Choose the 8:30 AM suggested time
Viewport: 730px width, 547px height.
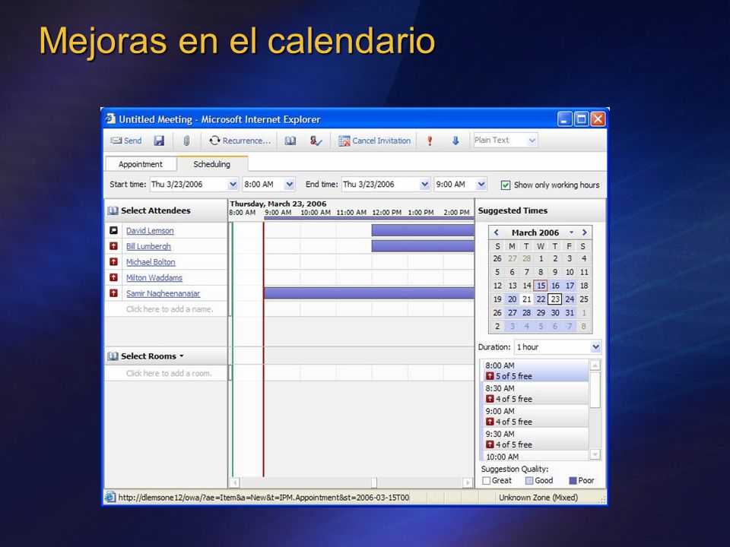535,394
